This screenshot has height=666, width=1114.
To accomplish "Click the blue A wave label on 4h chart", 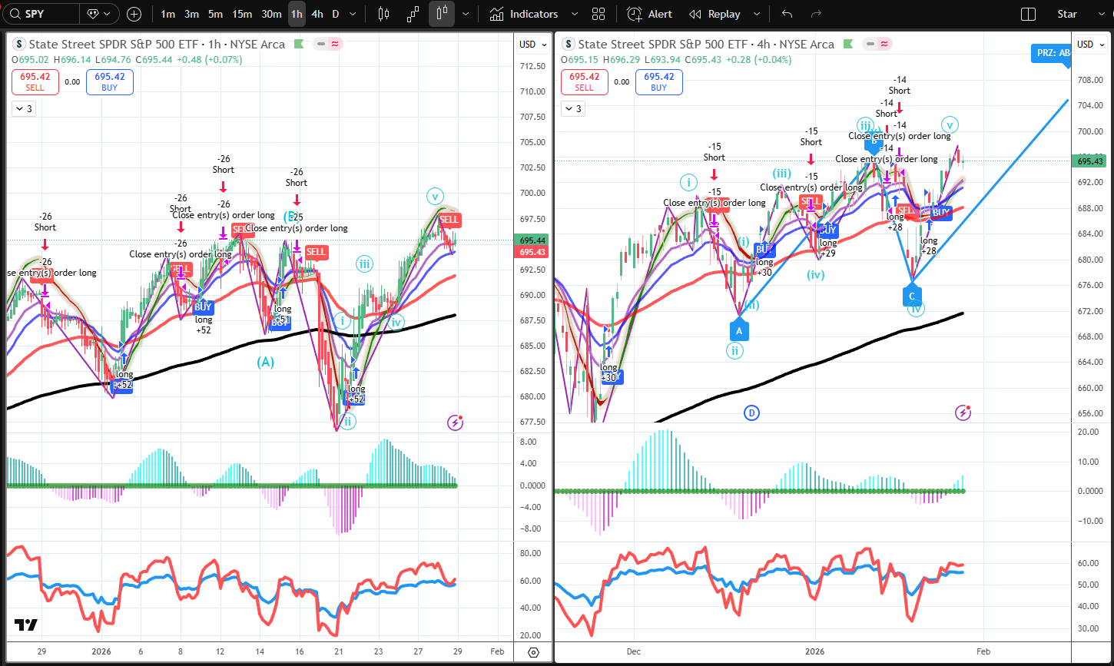I will (738, 331).
